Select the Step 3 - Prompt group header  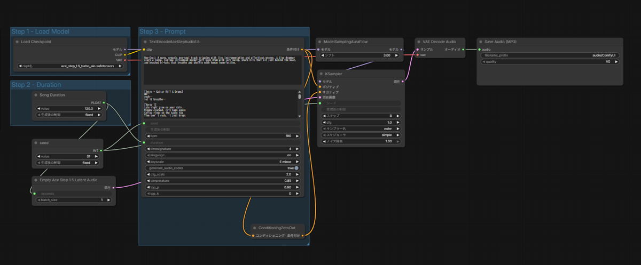coord(163,31)
